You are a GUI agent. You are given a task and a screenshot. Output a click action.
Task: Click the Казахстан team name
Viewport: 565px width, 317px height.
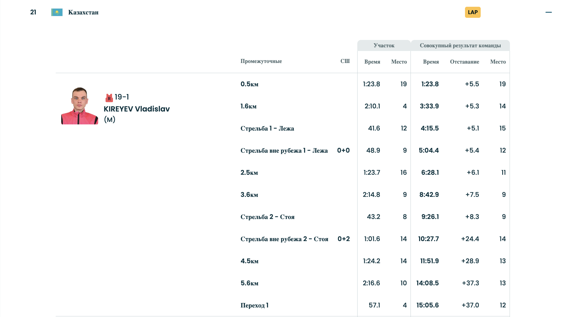coord(83,12)
